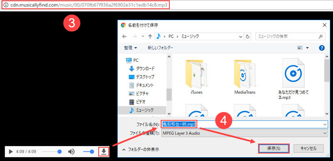Expand the address path history dropdown
This screenshot has height=161, width=333.
(241, 37)
